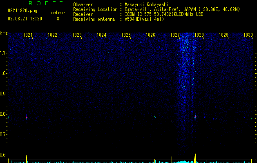
Task: Click the 1.0 kHz frequency label
Action: point(3,73)
